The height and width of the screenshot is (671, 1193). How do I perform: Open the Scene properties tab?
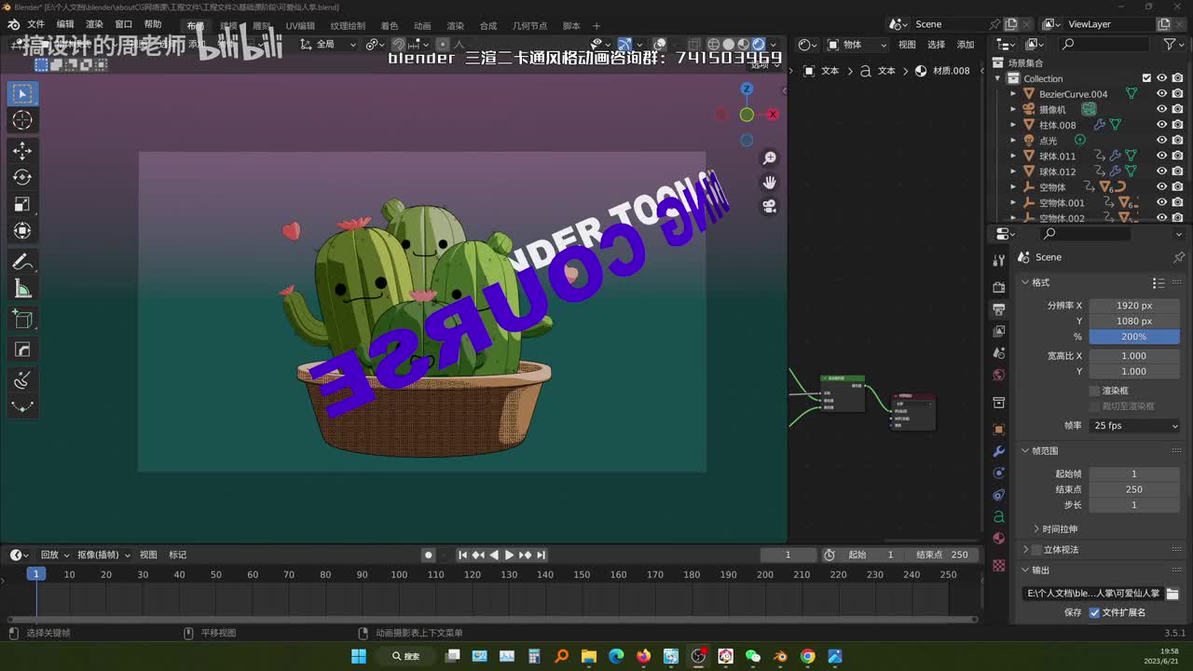coord(999,353)
